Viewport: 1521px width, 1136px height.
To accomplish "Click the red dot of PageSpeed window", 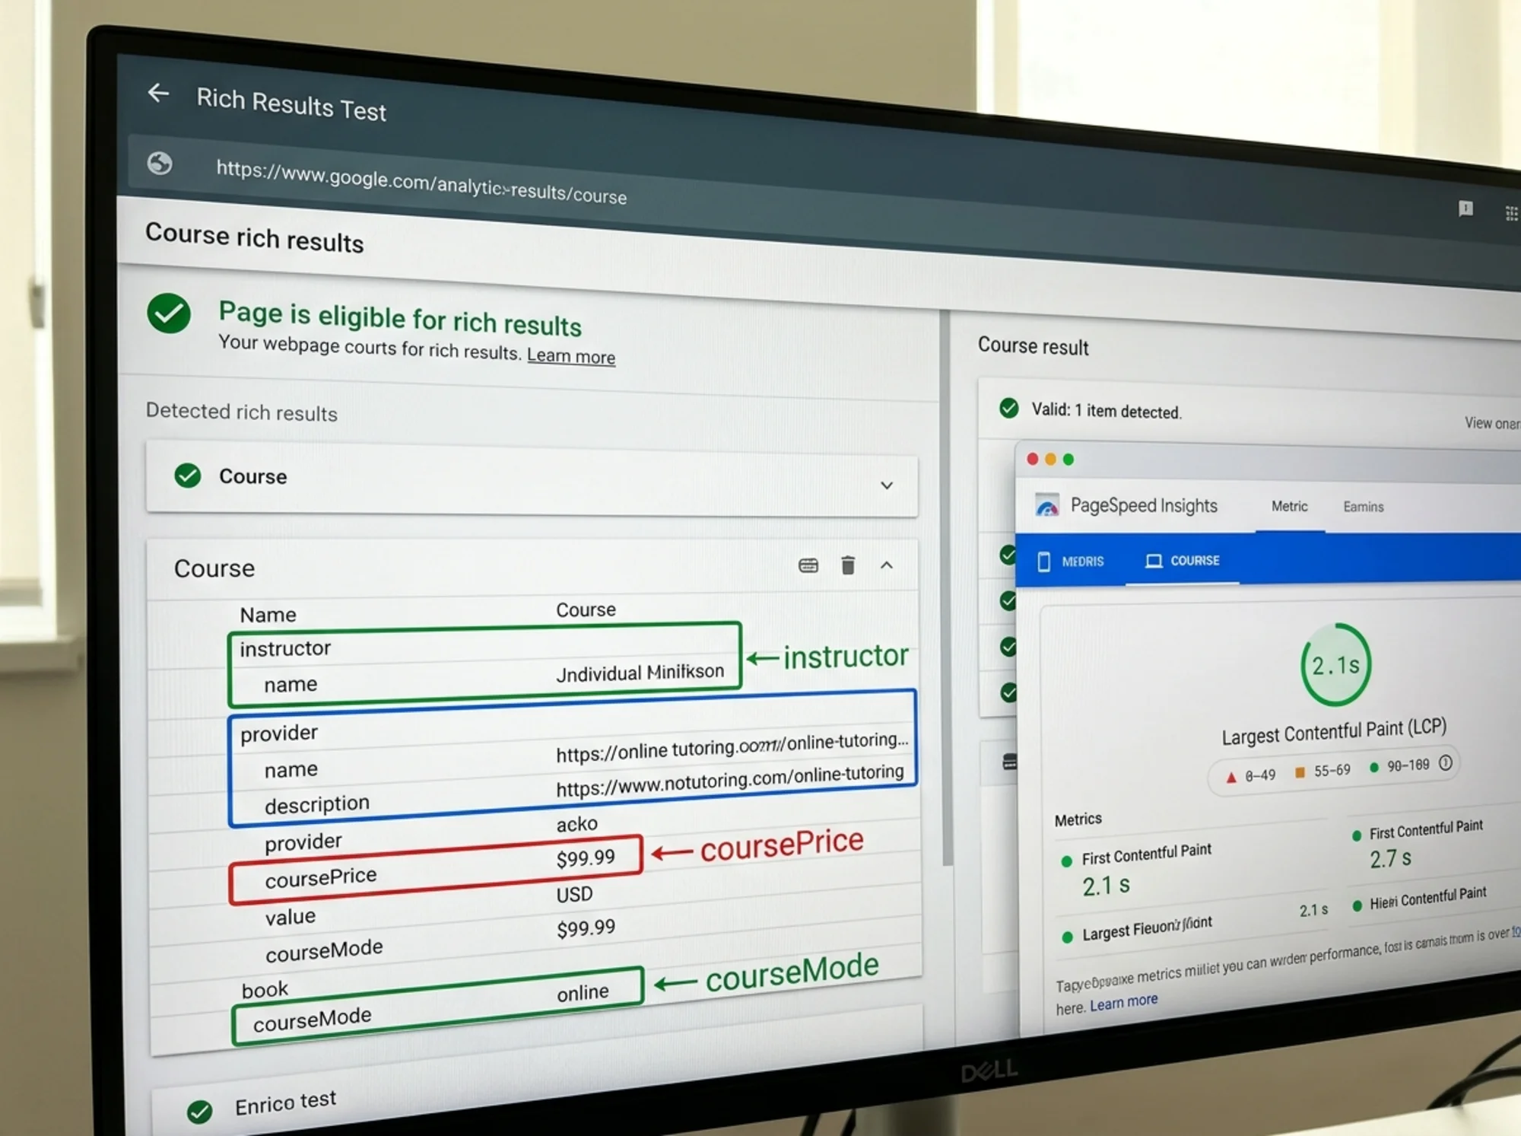I will [1033, 458].
